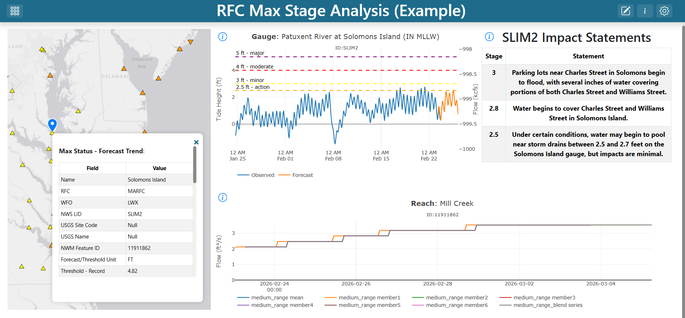The height and width of the screenshot is (318, 685).
Task: Toggle the Forecast series in legend
Action: [x=296, y=175]
